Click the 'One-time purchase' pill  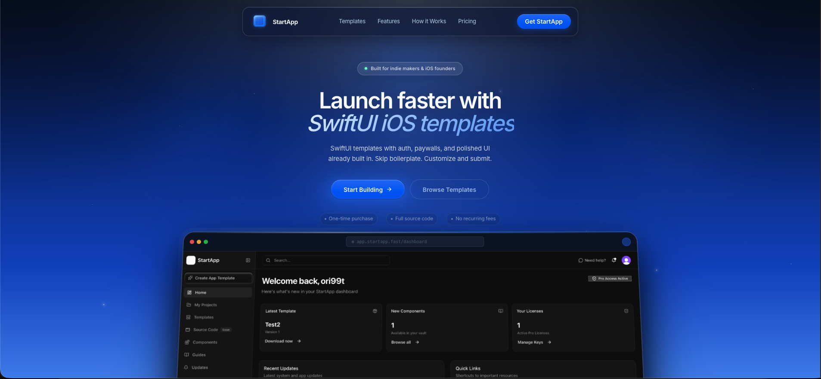[x=349, y=219]
